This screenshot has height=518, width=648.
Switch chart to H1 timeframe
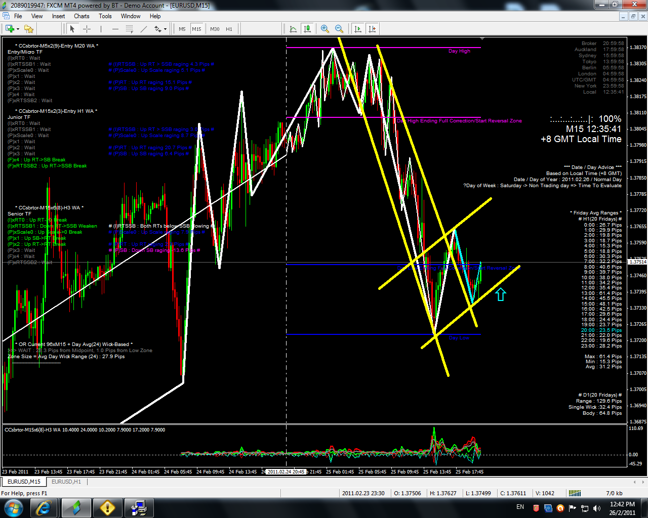click(x=229, y=29)
